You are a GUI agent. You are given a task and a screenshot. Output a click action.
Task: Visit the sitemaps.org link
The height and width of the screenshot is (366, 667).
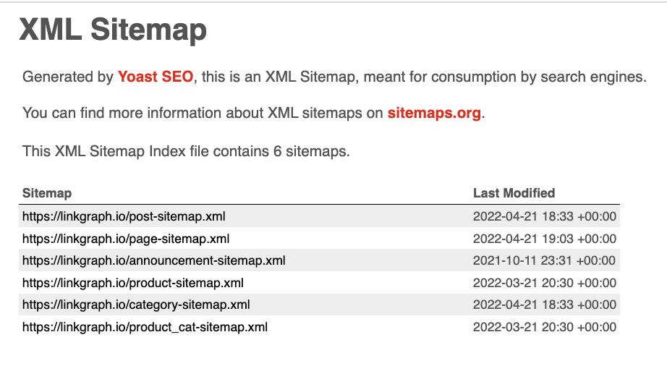[x=434, y=114]
